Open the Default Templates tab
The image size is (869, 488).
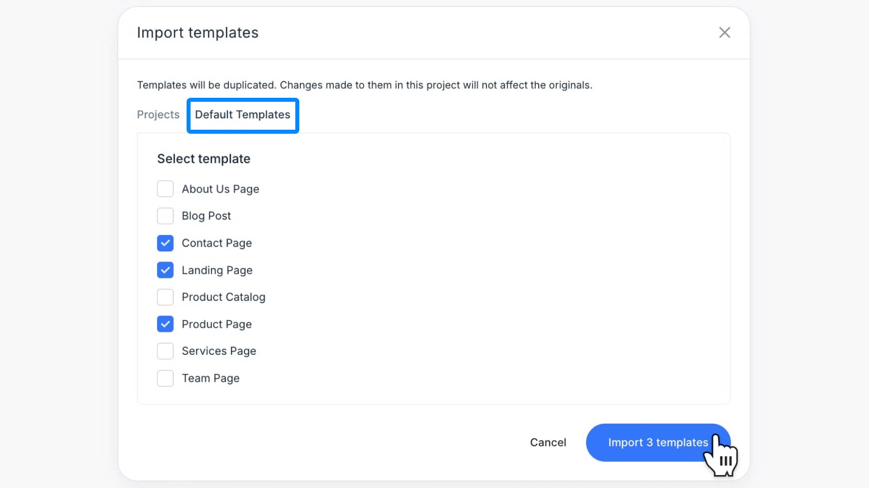pos(242,115)
